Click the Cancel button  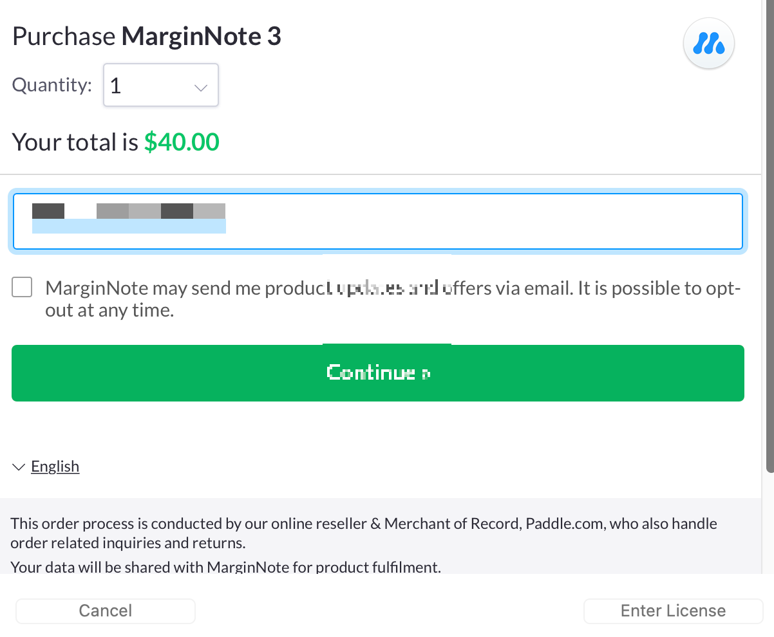click(x=106, y=611)
